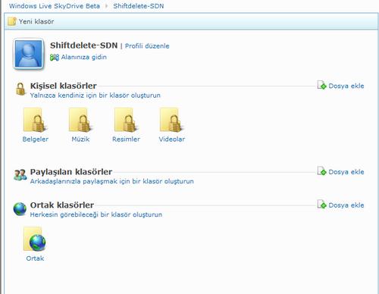The height and width of the screenshot is (294, 379).
Task: Click the people icon beside Alanınıza gidin
Action: 55,58
